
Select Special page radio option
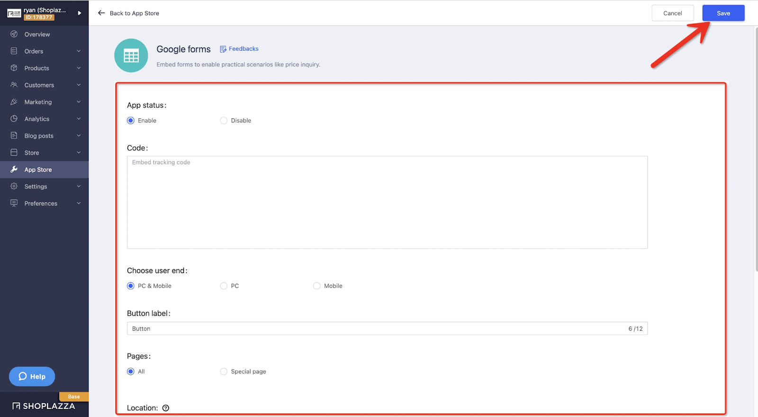[x=224, y=372]
